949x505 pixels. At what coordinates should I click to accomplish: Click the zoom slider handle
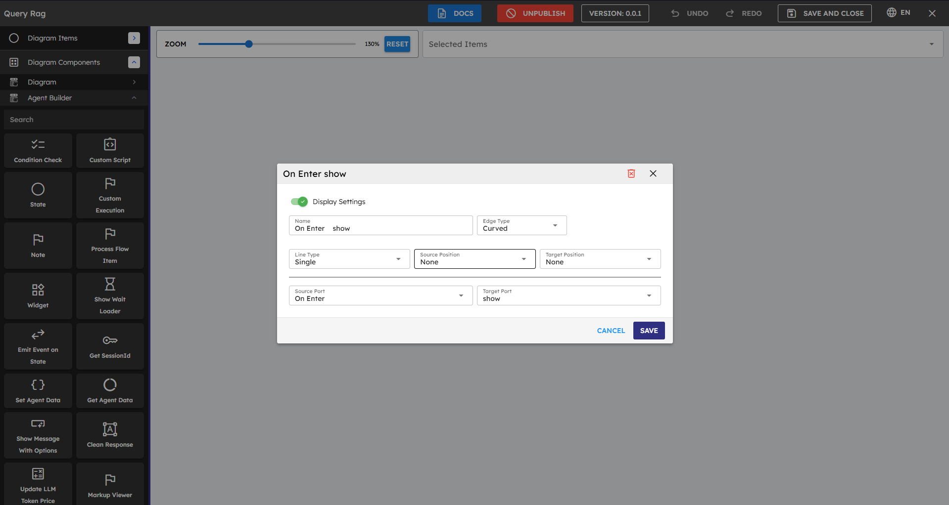249,44
